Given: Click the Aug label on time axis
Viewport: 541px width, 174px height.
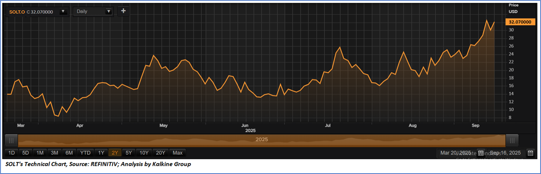Looking at the screenshot, I should (413, 126).
